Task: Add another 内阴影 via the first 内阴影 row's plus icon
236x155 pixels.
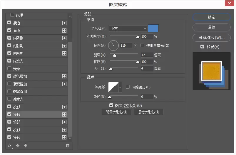Action: [x=64, y=38]
